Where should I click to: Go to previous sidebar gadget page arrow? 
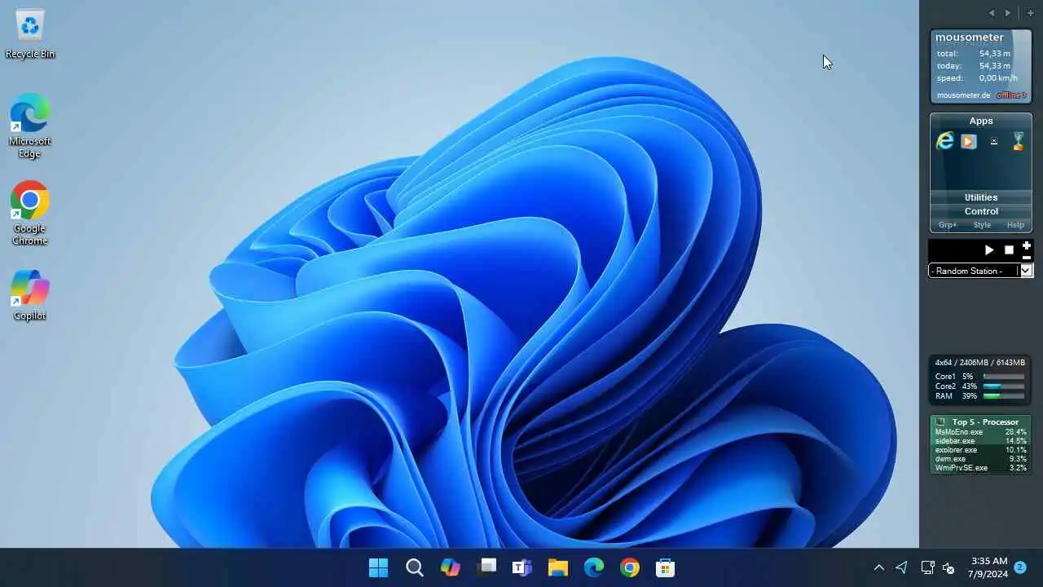992,13
